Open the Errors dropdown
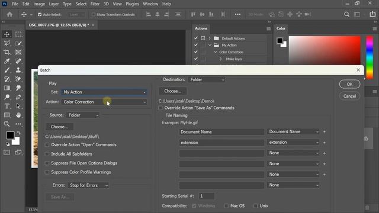The height and width of the screenshot is (213, 379). pyautogui.click(x=88, y=185)
